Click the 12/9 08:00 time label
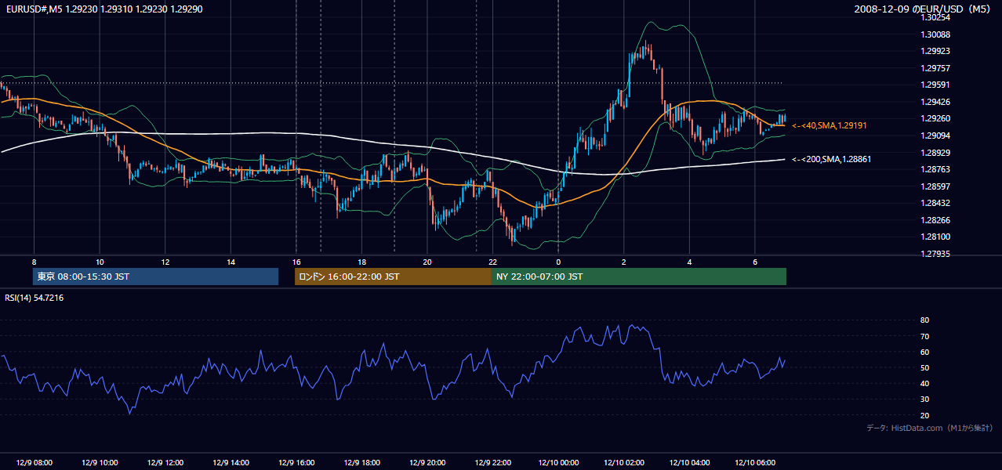 click(x=34, y=463)
